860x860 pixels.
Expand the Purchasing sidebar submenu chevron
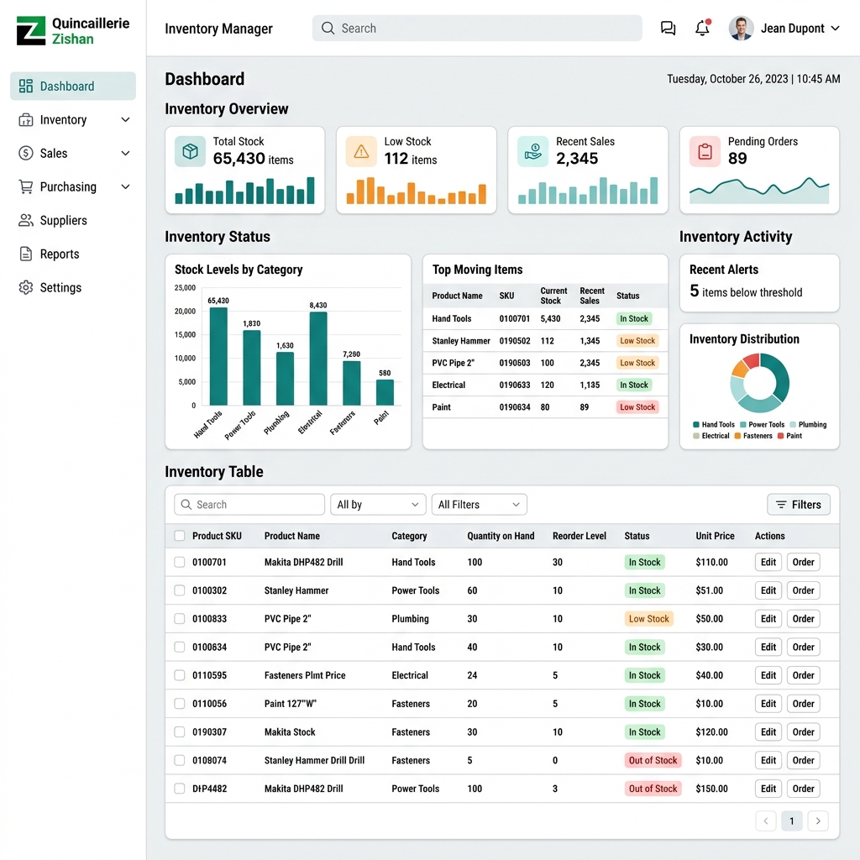tap(126, 186)
